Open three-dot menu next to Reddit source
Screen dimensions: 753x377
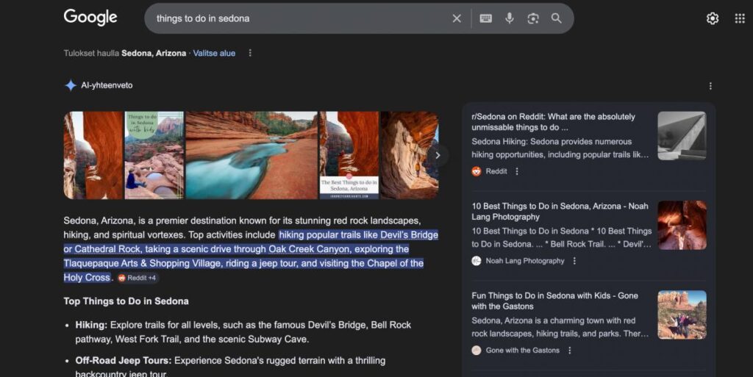pos(517,171)
